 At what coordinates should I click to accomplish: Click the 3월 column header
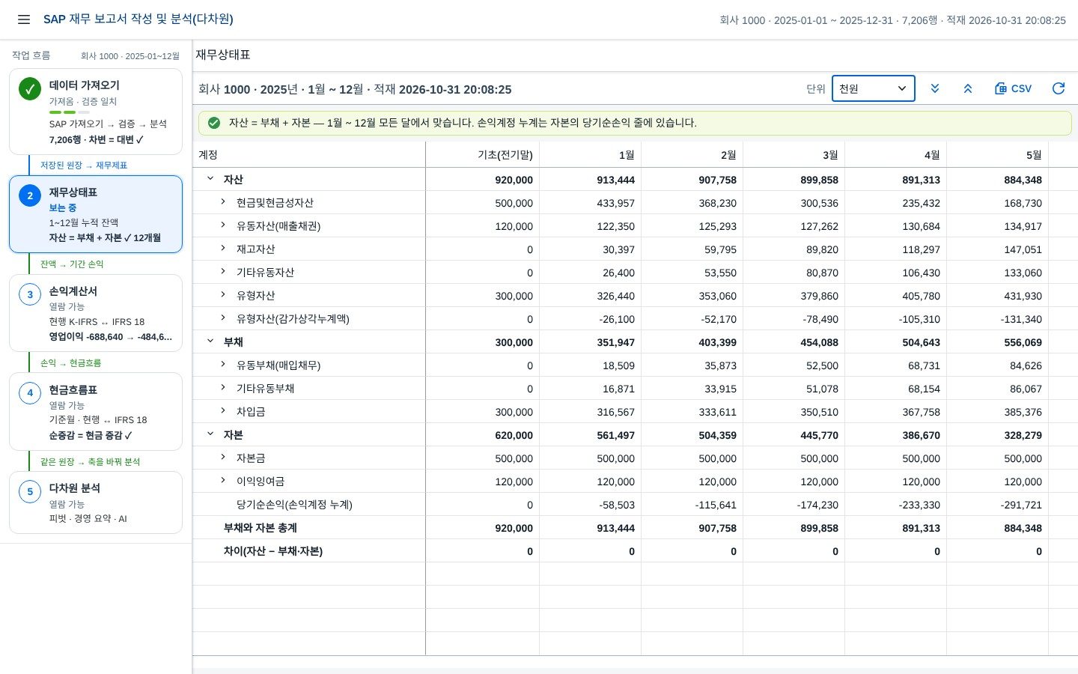click(794, 155)
